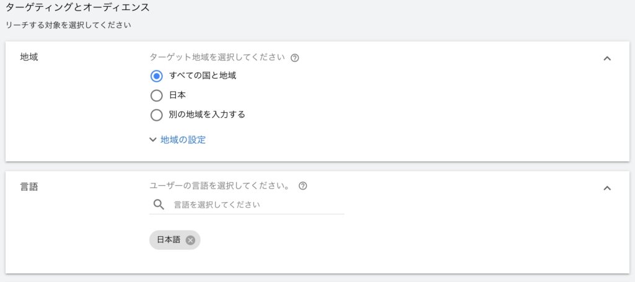Viewport: 635px width, 282px height.
Task: Choose the 別の地域を入力する radio option
Action: tap(157, 115)
